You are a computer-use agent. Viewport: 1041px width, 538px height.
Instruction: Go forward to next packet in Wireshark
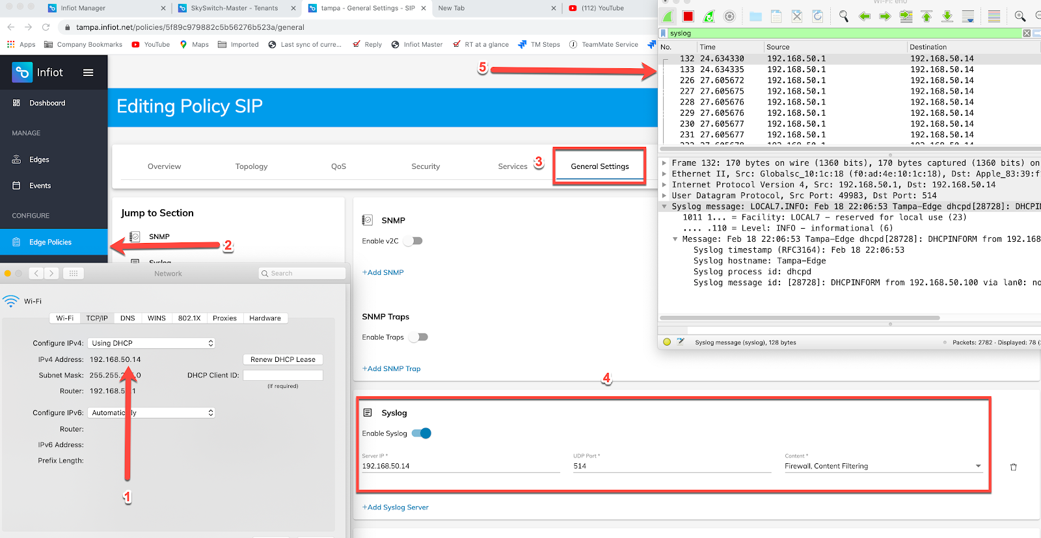coord(885,16)
